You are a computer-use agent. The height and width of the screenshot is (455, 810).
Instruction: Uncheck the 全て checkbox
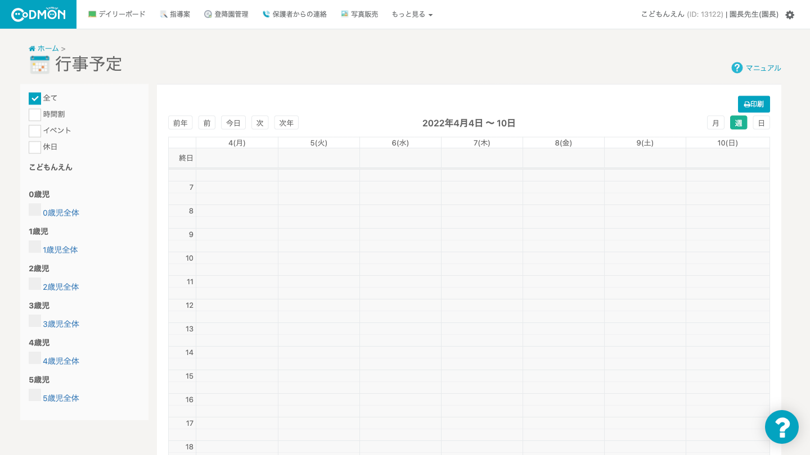[x=35, y=98]
